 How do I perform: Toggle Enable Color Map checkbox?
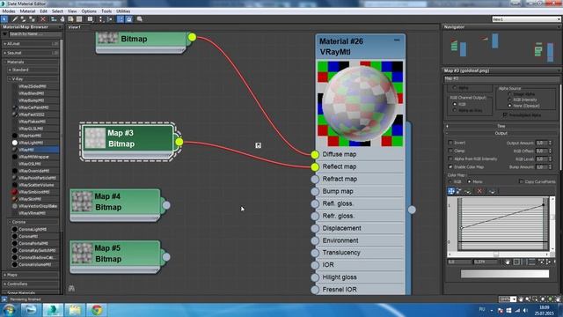tap(450, 167)
